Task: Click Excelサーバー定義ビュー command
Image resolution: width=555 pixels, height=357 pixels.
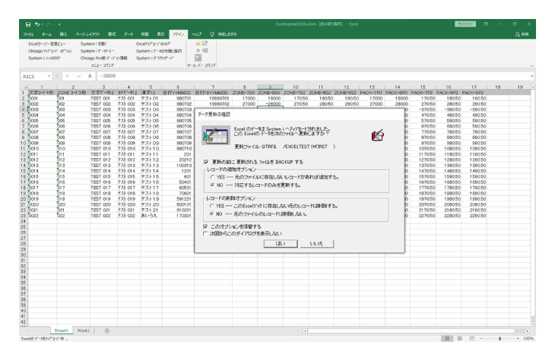Action: click(x=47, y=44)
